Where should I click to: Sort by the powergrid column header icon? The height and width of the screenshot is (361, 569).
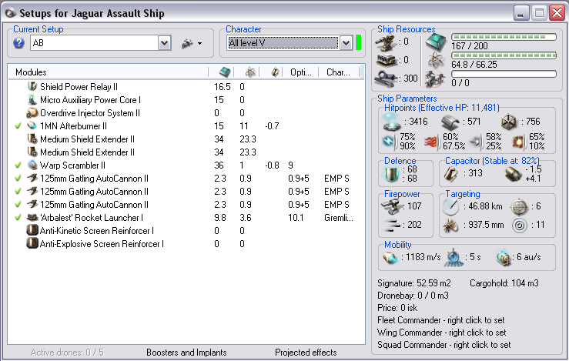250,72
